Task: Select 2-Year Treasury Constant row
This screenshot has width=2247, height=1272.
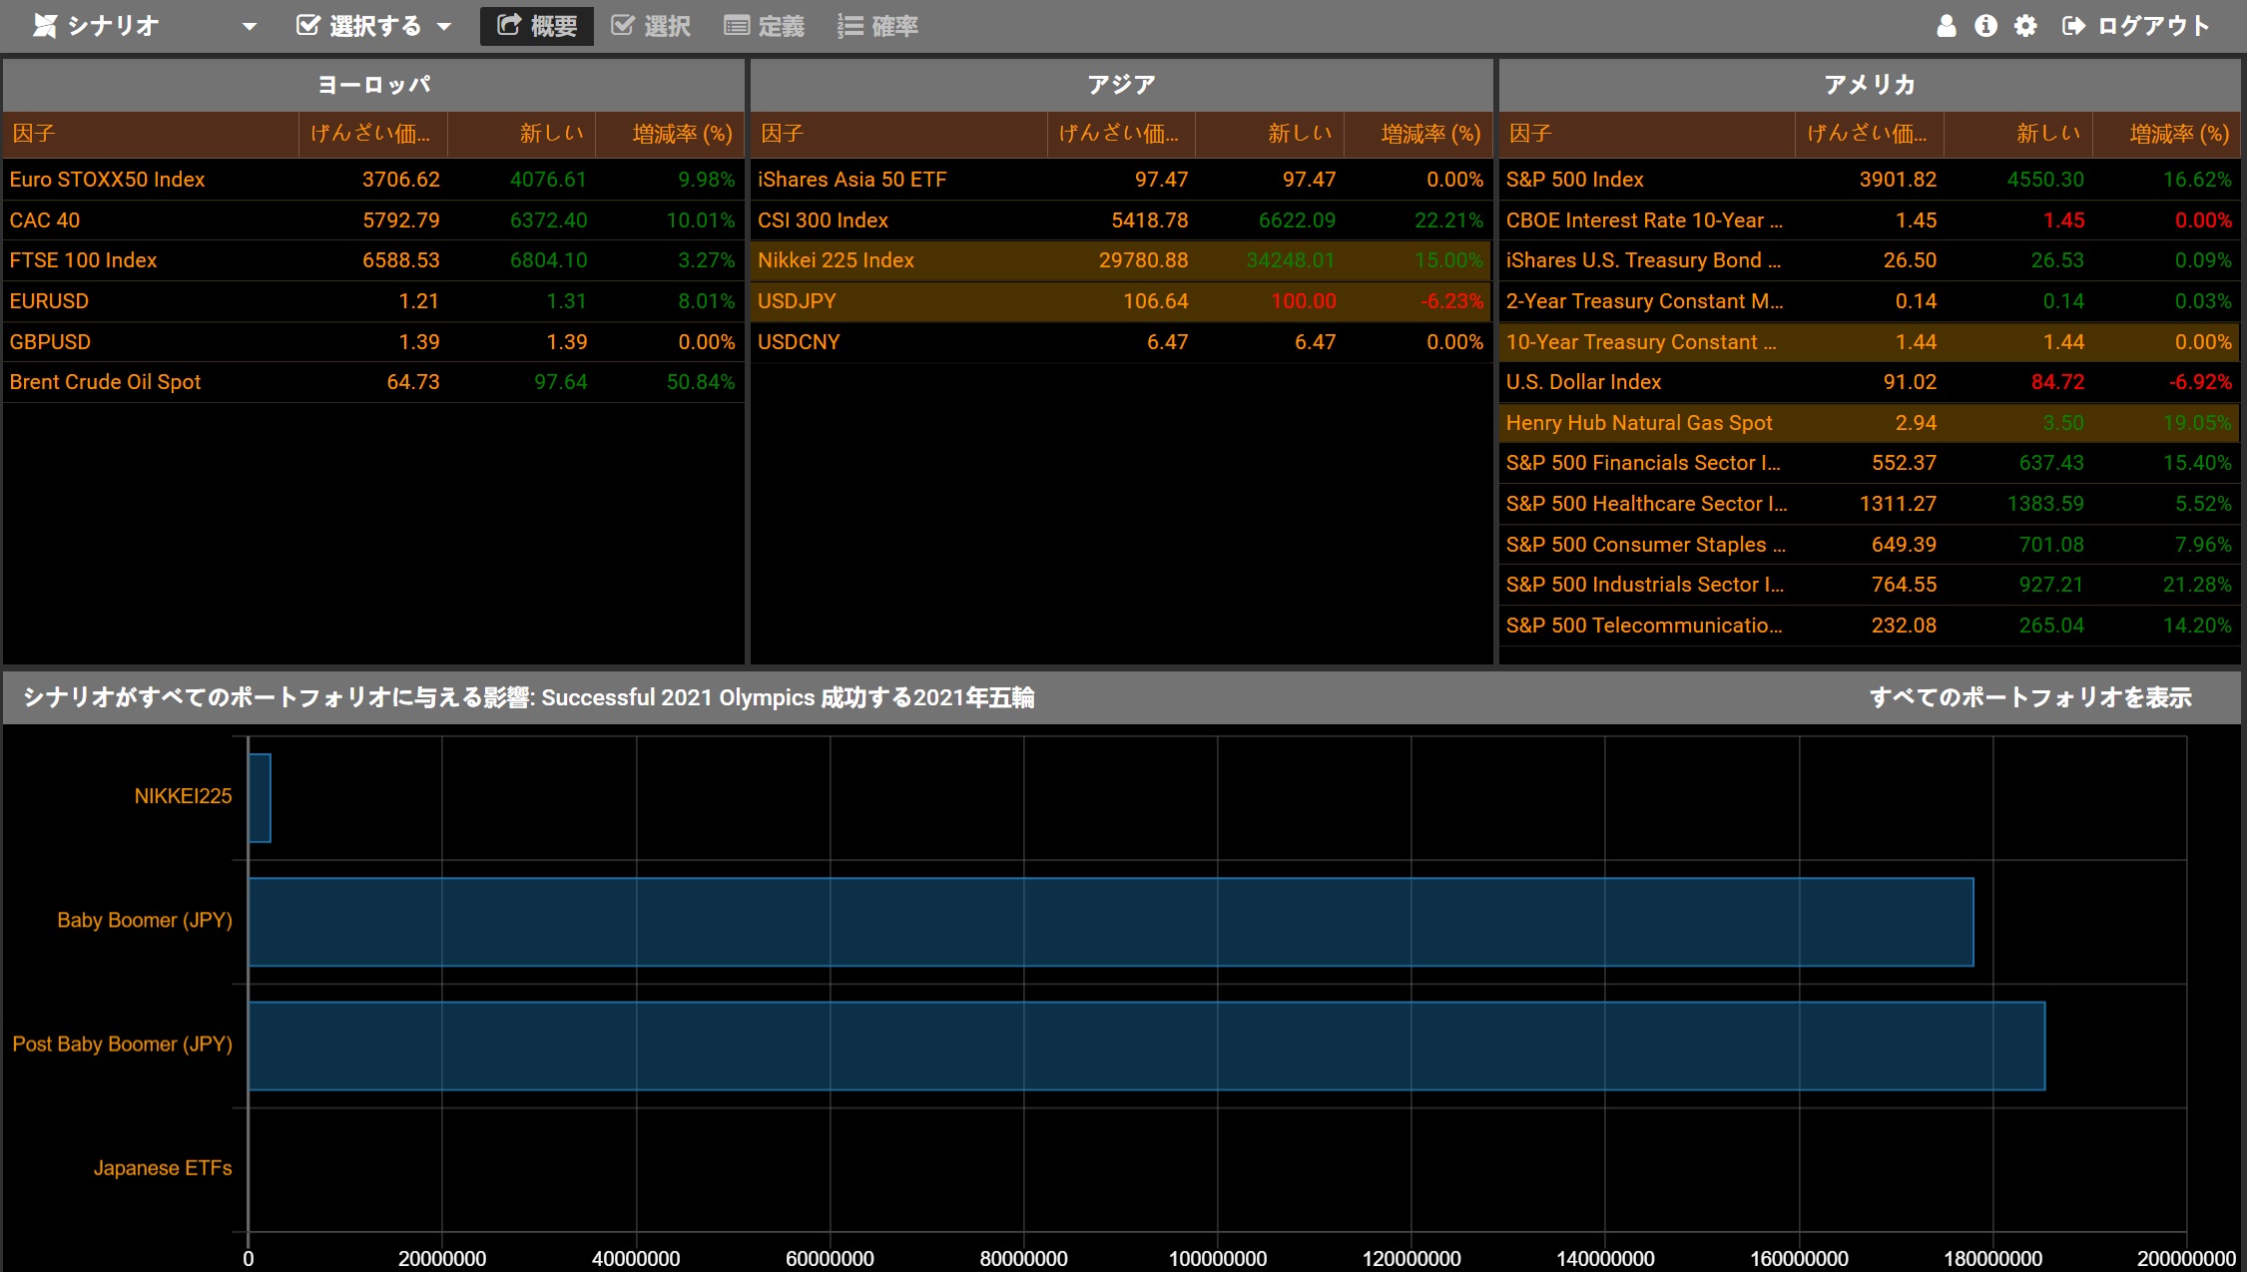Action: (x=1869, y=301)
